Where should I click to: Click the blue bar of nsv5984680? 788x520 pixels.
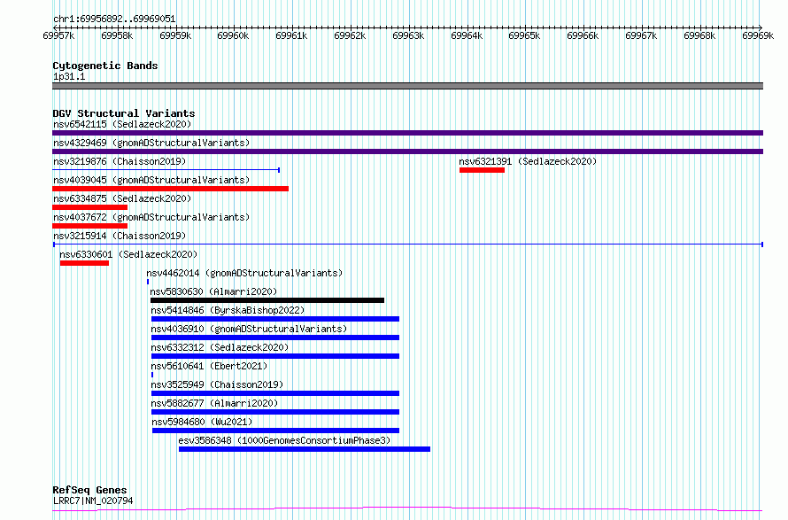point(276,431)
